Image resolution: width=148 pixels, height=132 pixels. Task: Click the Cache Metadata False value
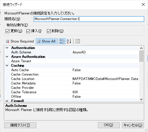click(105, 83)
